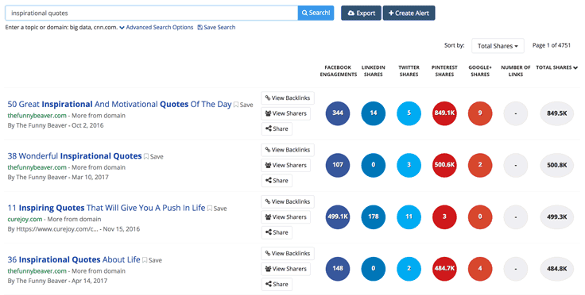Click the 484.7K Pinterest shares circle

[x=444, y=268]
